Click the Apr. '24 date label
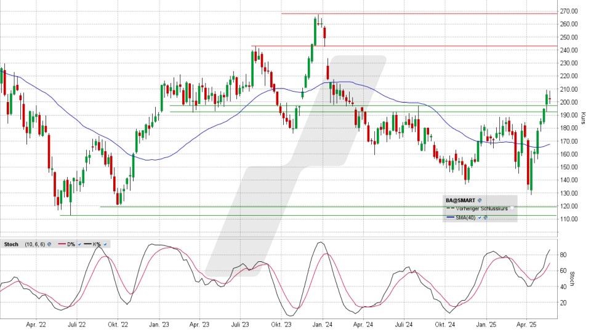Screen dimensions: 591x332 363,325
